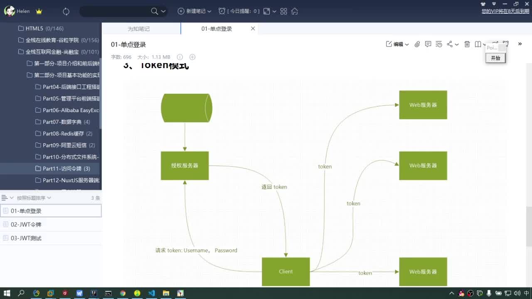Open the search options dropdown arrow
The height and width of the screenshot is (299, 532).
(x=163, y=12)
